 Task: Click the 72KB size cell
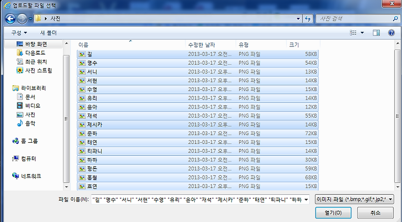pyautogui.click(x=311, y=133)
